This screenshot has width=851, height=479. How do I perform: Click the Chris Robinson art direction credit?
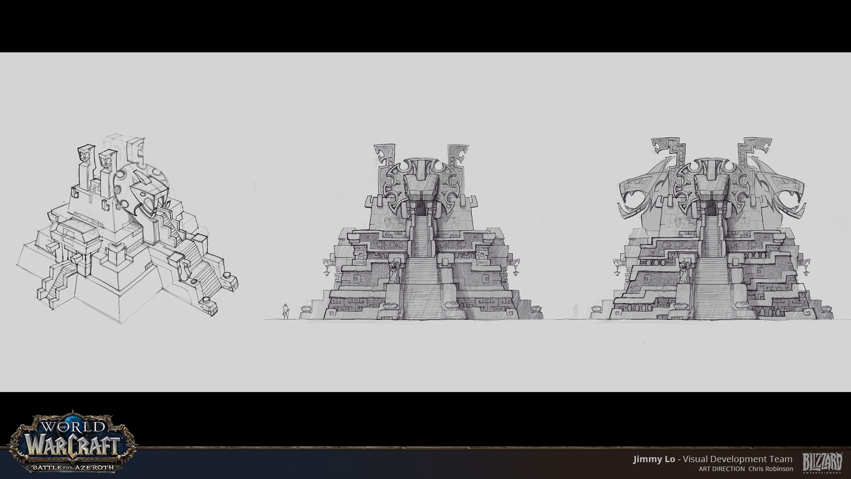point(770,469)
